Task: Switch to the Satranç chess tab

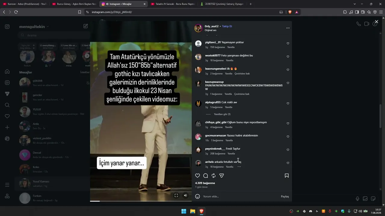Action: (x=222, y=4)
